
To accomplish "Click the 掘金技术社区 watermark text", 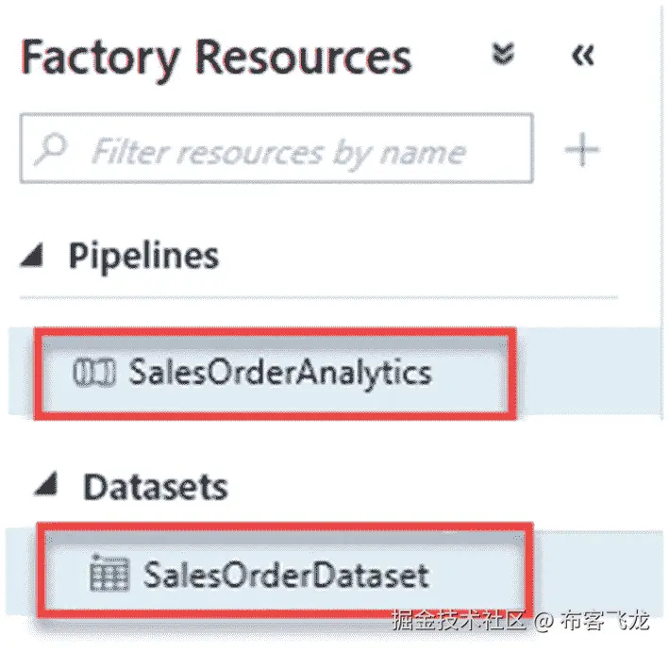I will 459,620.
